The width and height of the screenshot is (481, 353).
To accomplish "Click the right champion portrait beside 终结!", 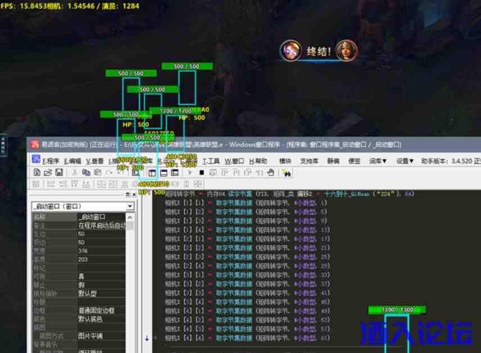I will [346, 51].
